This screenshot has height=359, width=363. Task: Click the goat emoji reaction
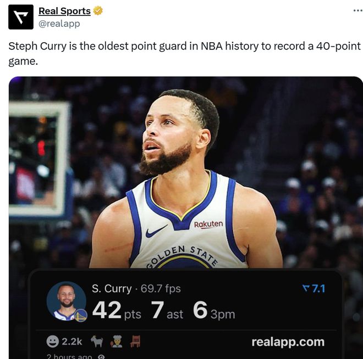point(97,341)
